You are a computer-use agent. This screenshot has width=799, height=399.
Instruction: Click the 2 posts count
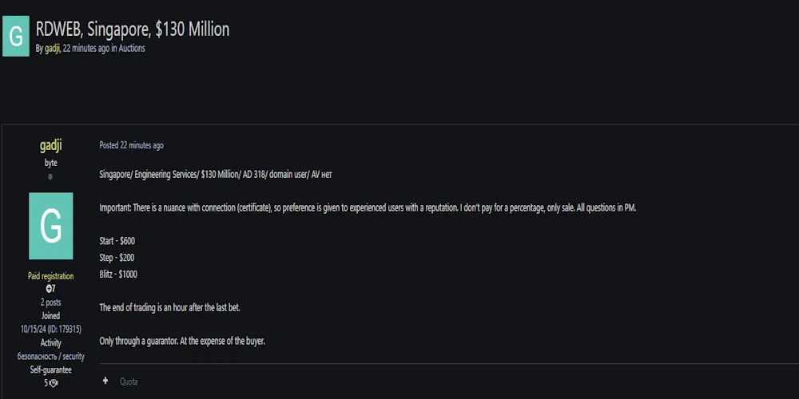tap(50, 302)
